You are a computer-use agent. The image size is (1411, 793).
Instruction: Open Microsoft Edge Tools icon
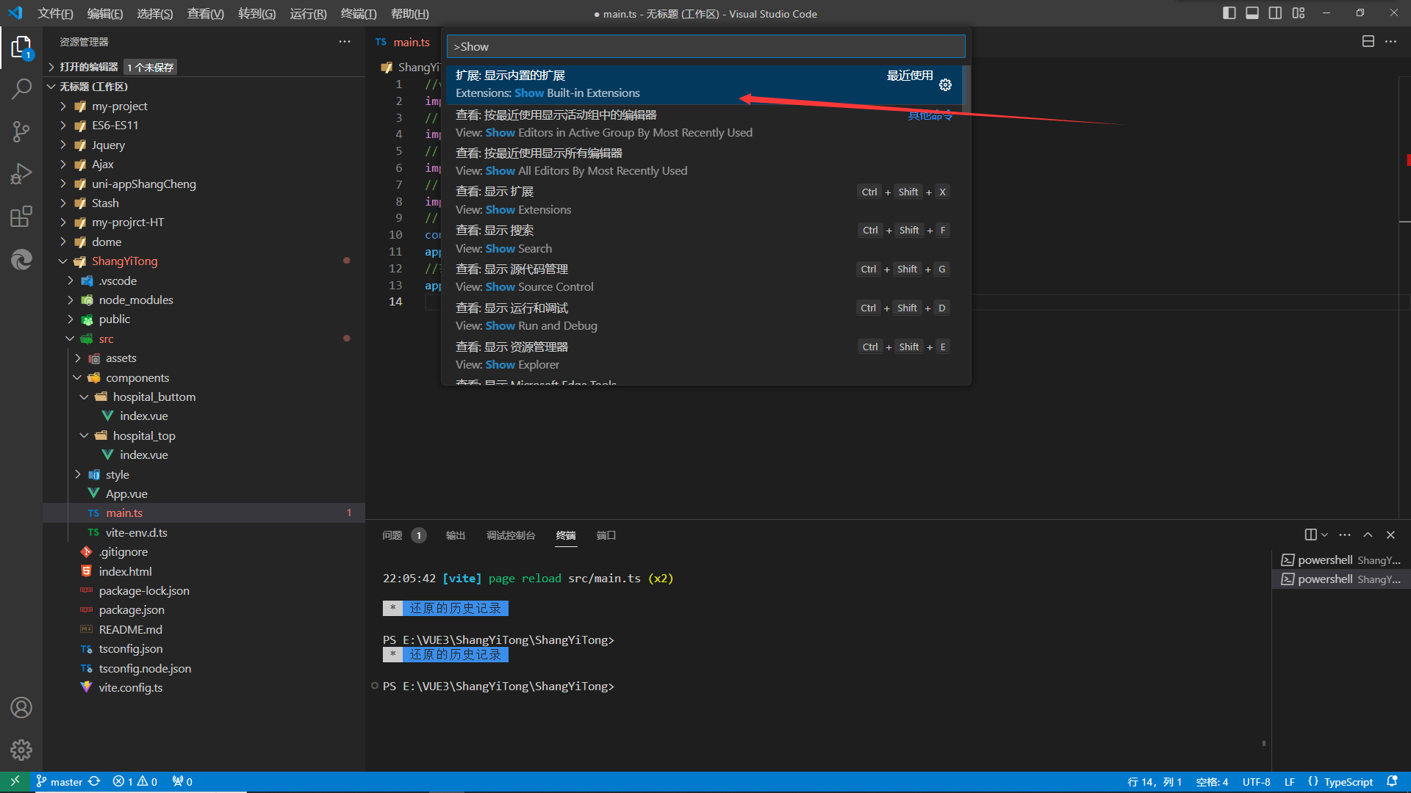click(x=21, y=259)
